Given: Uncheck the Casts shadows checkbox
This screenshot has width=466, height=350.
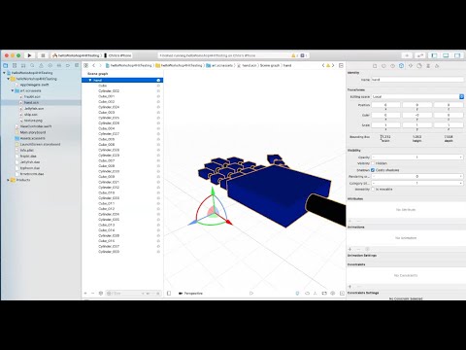Looking at the screenshot, I should click(x=373, y=170).
